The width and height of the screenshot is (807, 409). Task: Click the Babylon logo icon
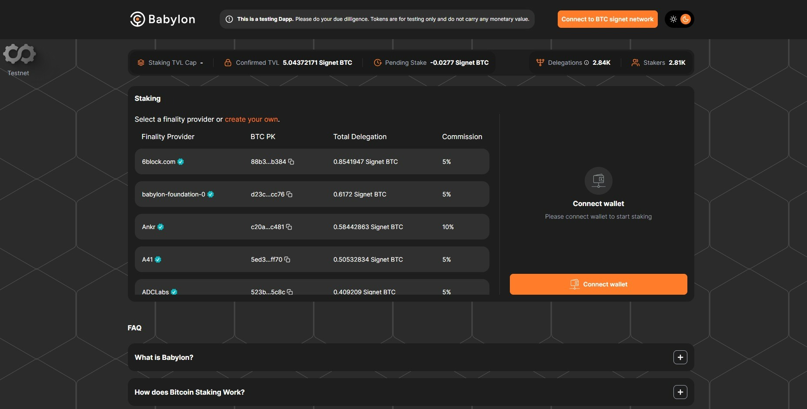point(137,19)
